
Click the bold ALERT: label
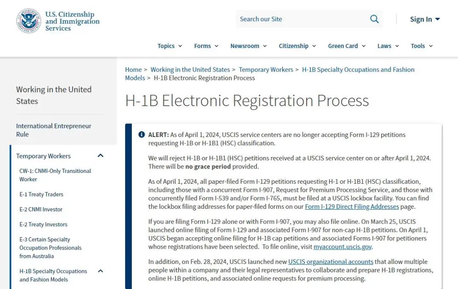(x=159, y=135)
